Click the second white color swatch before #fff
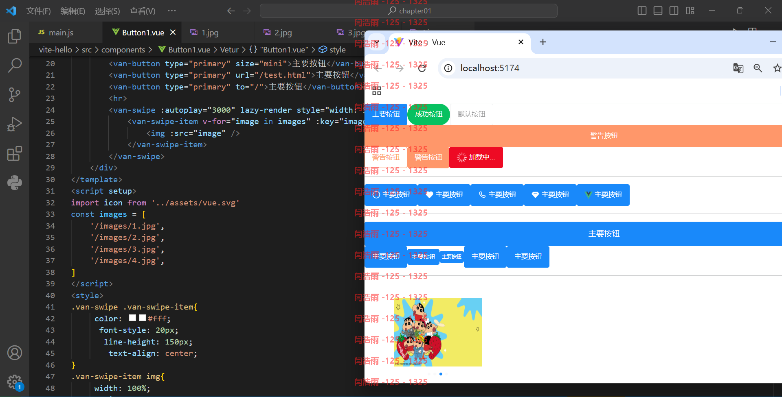 point(143,318)
